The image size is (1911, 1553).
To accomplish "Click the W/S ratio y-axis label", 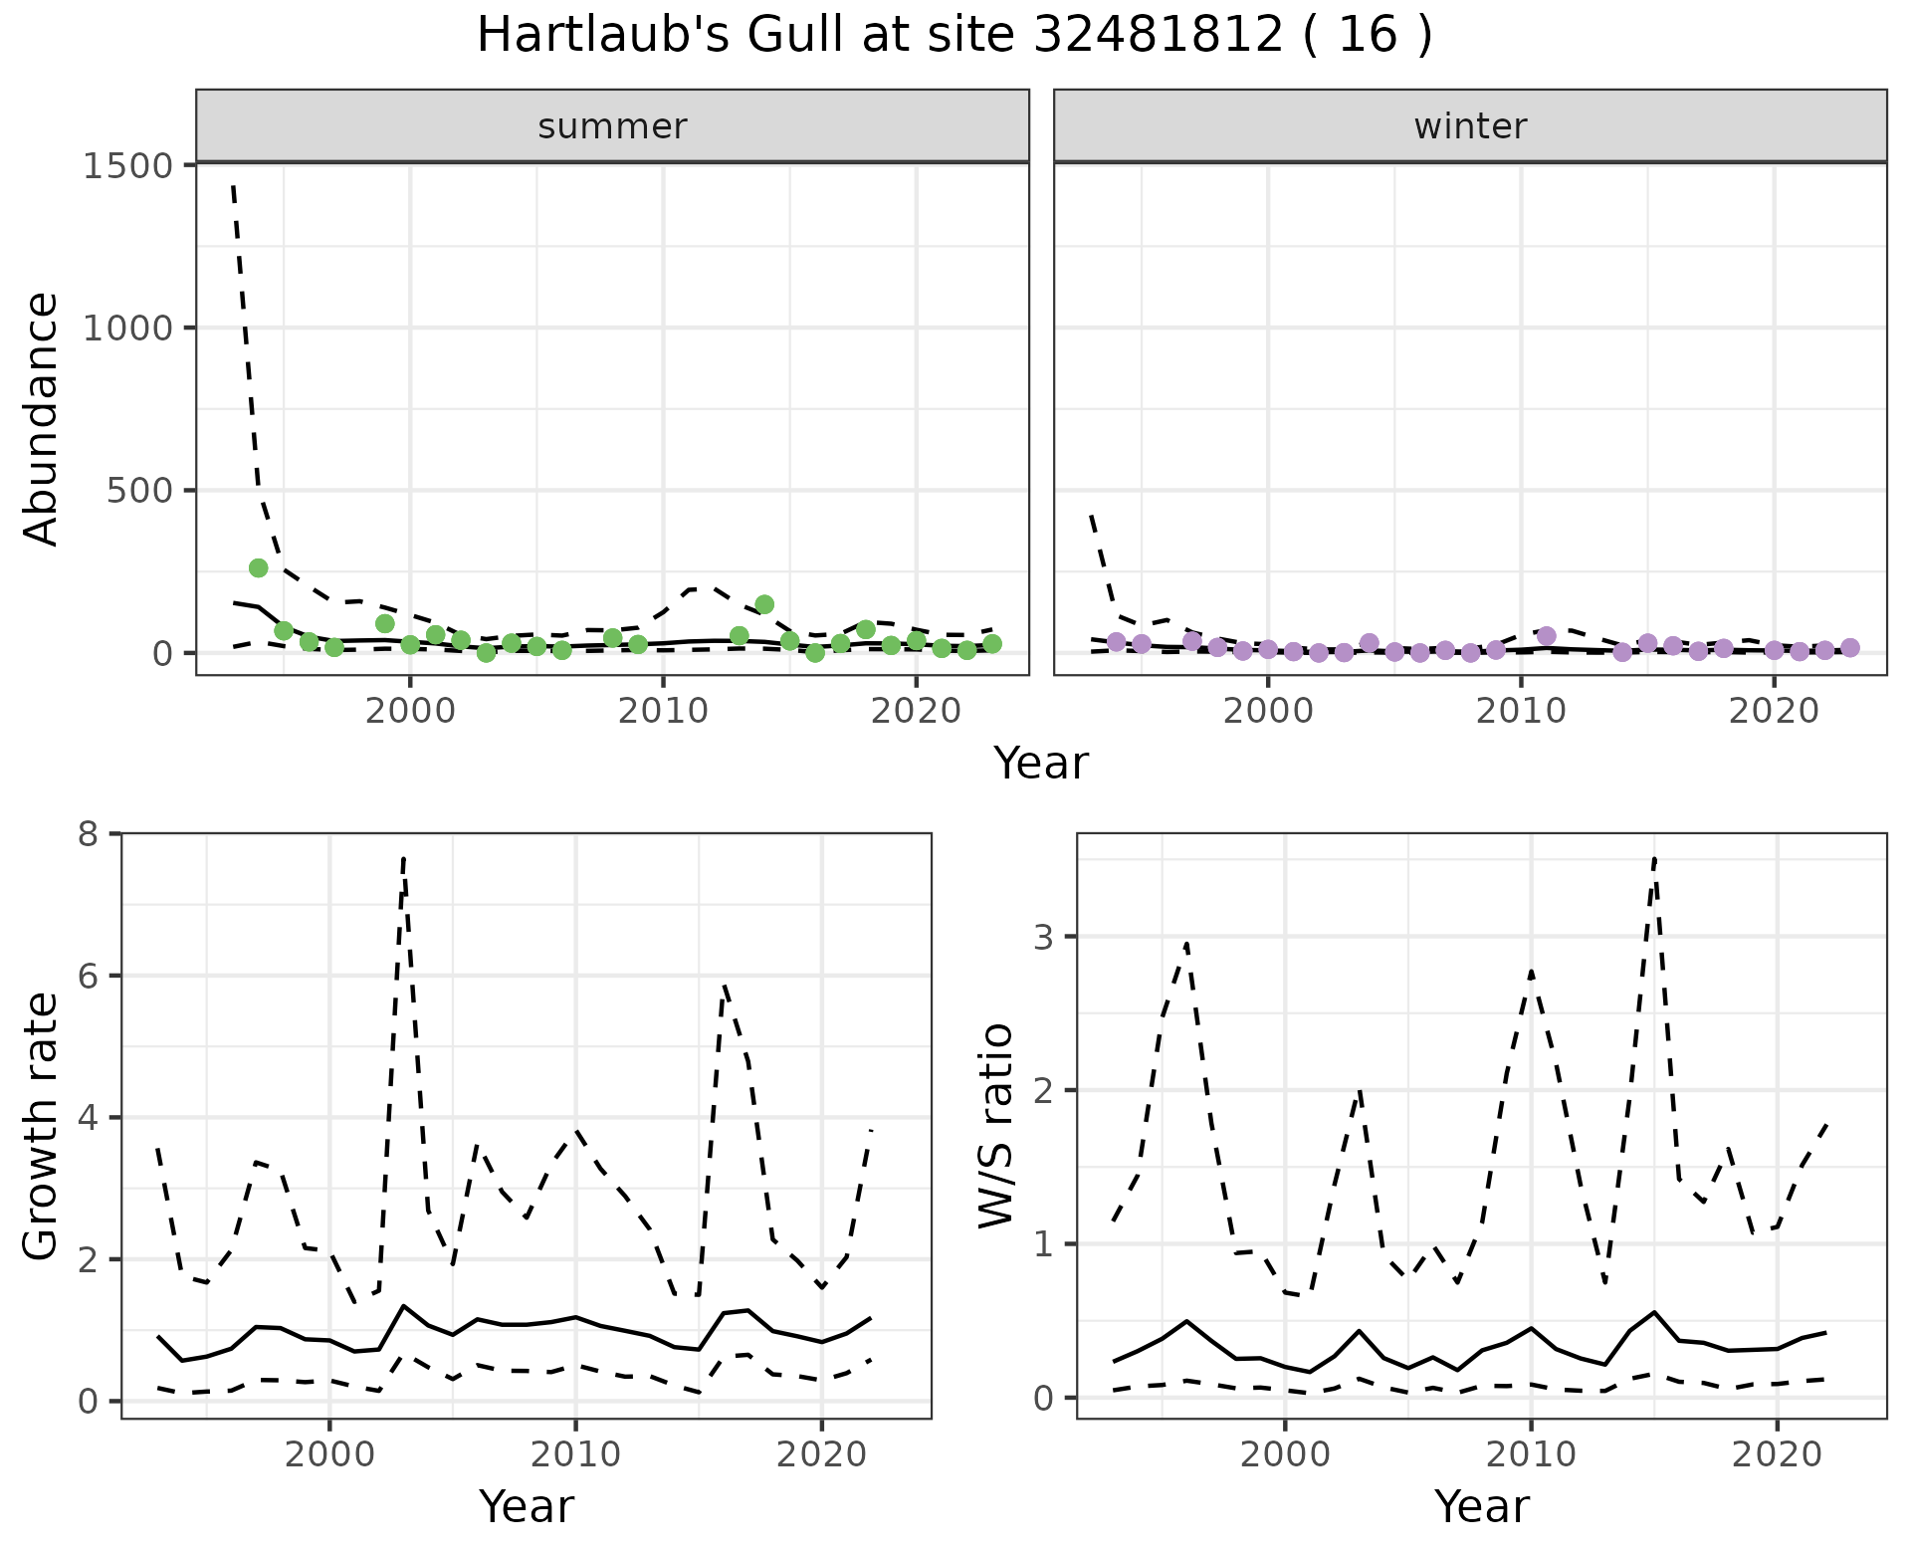I will [995, 1126].
